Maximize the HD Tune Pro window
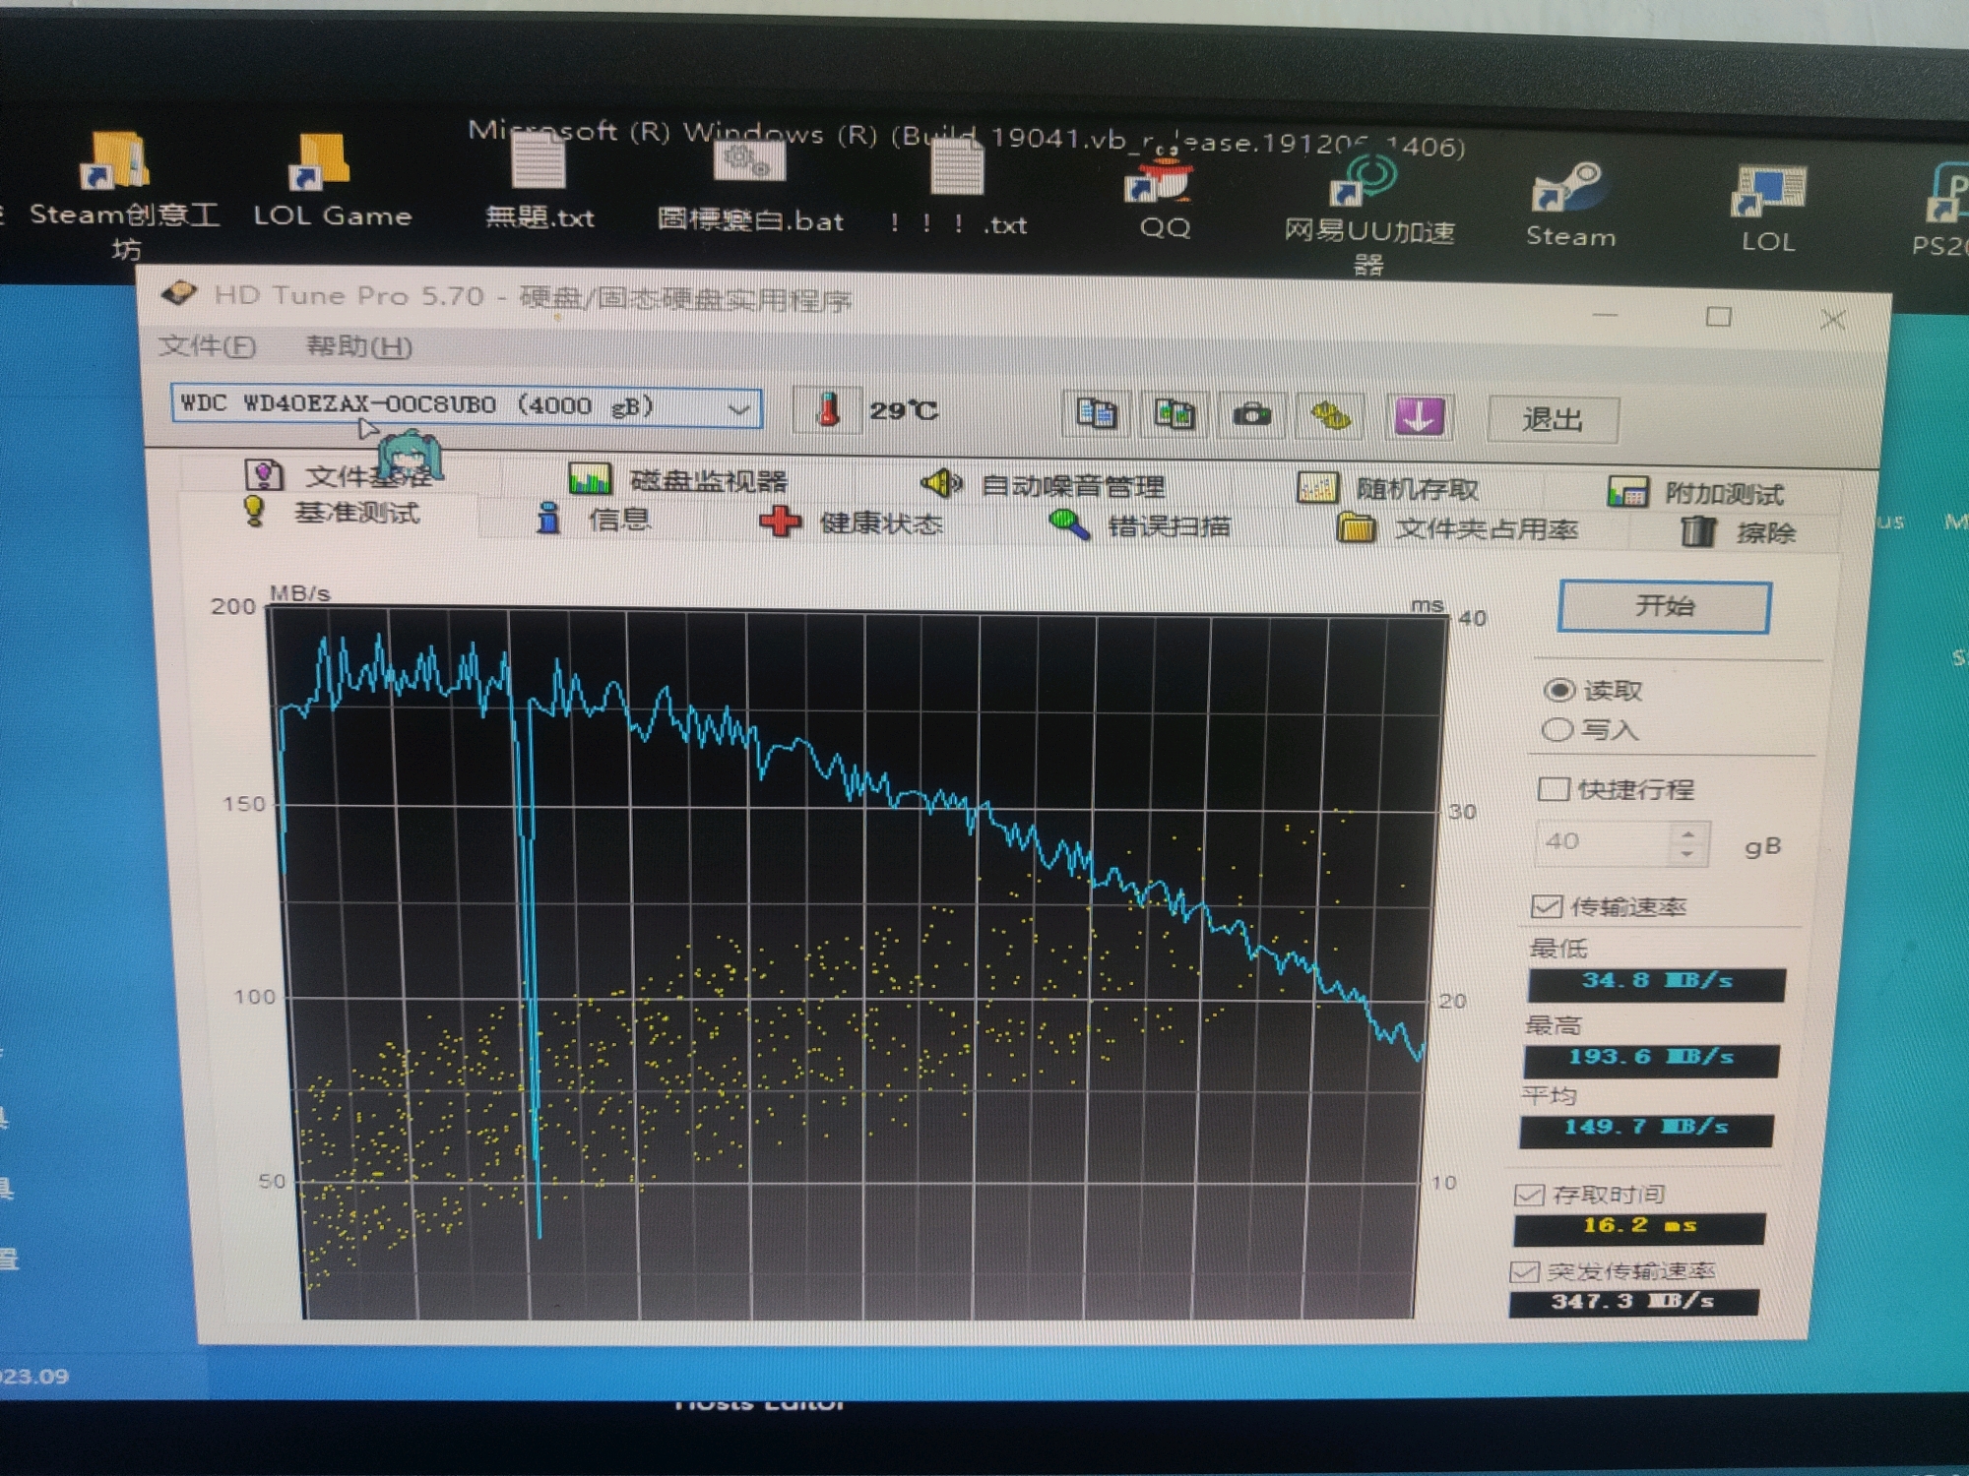This screenshot has width=1969, height=1476. [x=1719, y=317]
